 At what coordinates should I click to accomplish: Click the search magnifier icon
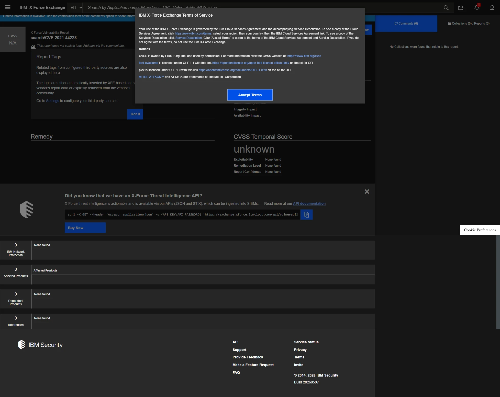point(446,8)
